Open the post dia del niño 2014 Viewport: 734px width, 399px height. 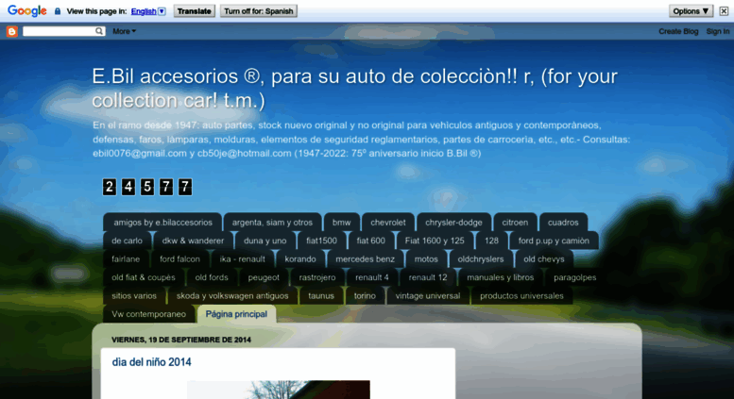(x=152, y=362)
